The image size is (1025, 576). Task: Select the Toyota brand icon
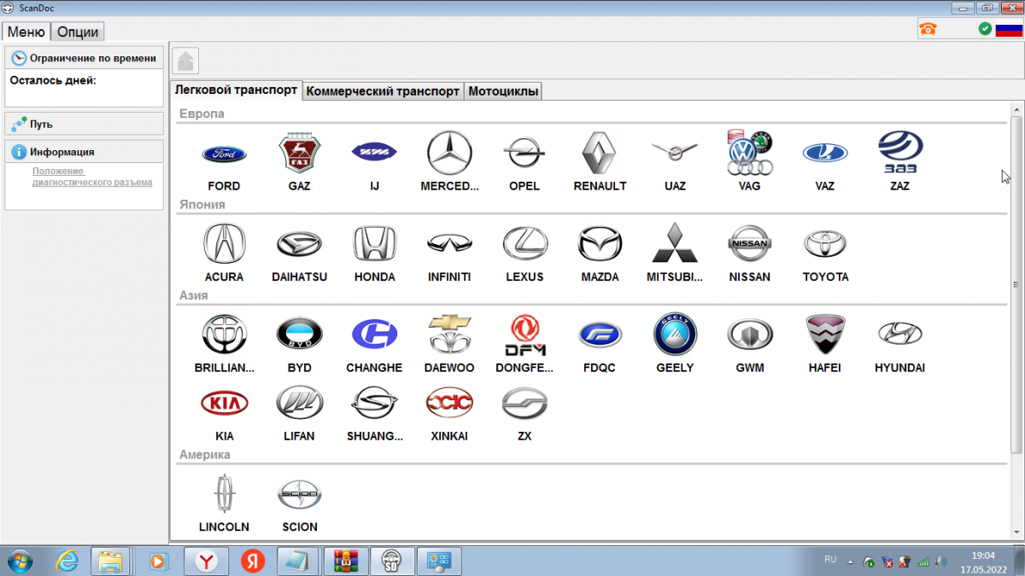point(825,245)
